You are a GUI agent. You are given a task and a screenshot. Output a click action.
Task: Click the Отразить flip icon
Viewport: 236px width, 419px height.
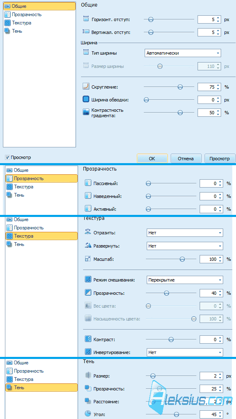tap(88, 233)
